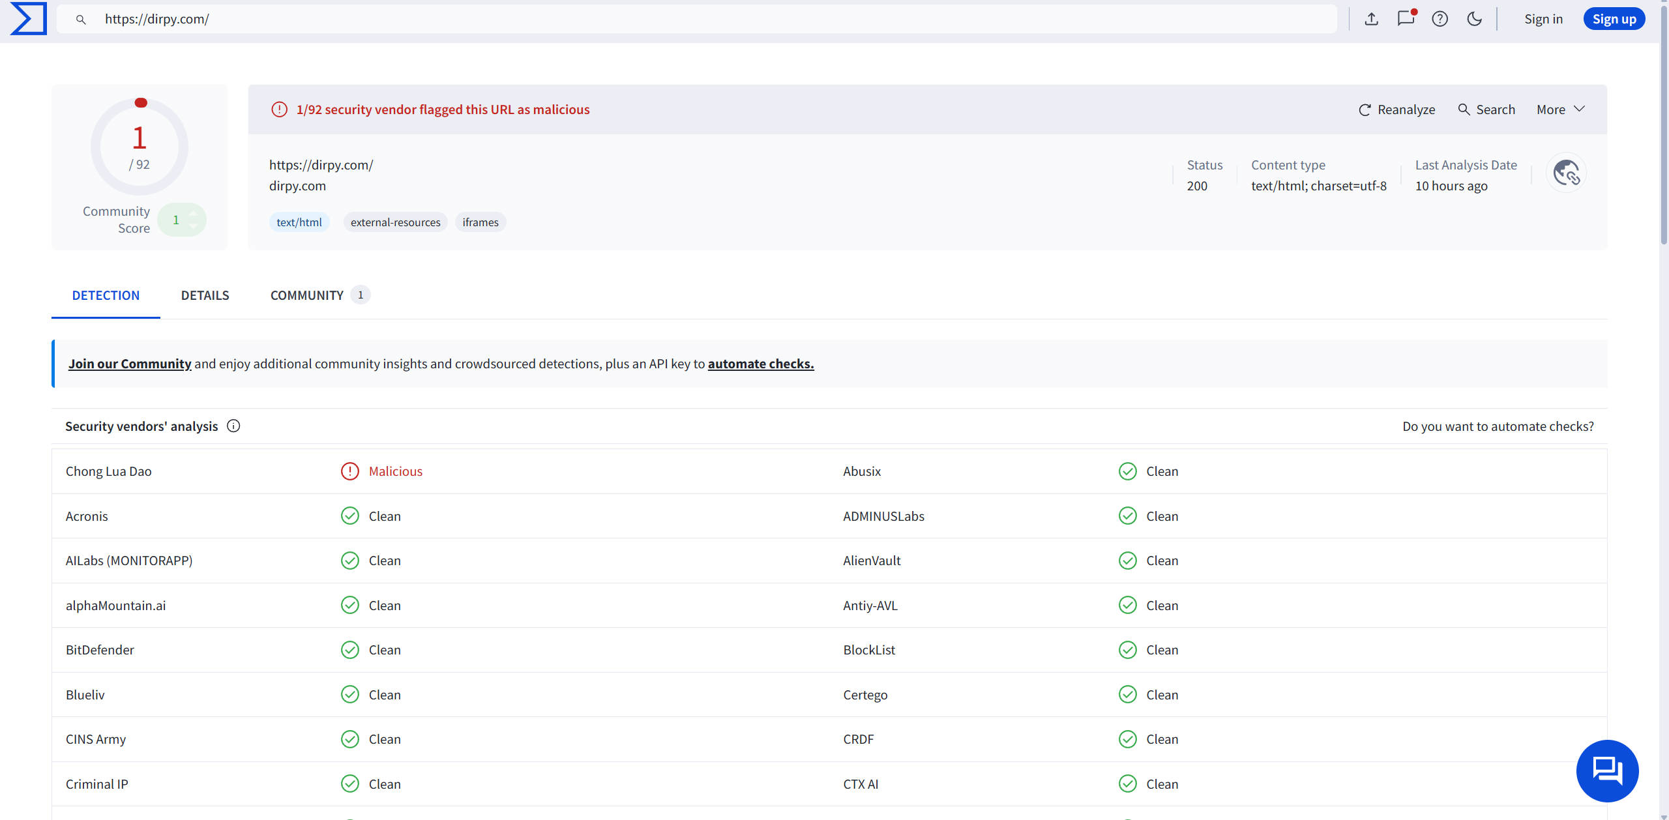The width and height of the screenshot is (1669, 820).
Task: Open the COMMUNITY tab
Action: (320, 295)
